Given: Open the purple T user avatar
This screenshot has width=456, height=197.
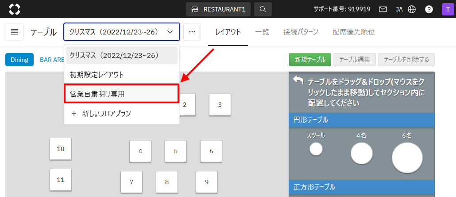Looking at the screenshot, I should (x=448, y=9).
